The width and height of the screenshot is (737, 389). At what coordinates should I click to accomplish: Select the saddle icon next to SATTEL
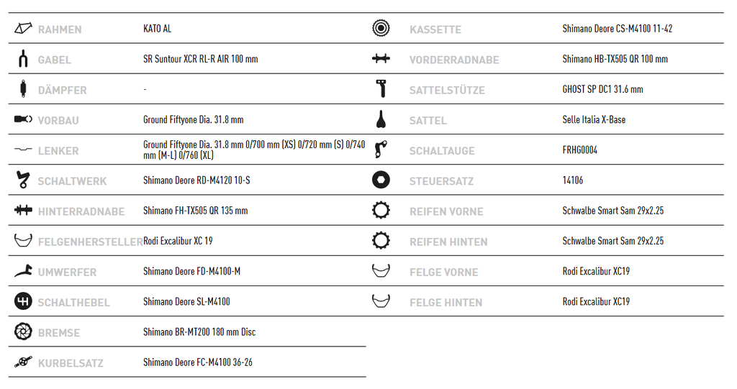point(381,119)
